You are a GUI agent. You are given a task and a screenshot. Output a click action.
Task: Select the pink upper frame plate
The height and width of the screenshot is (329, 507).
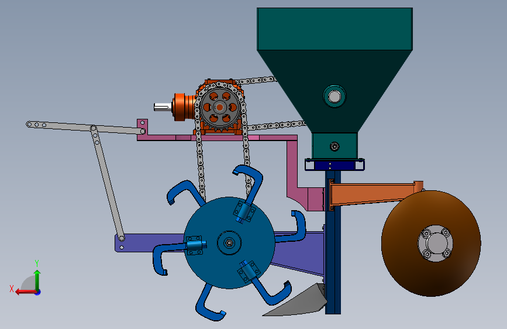[216, 138]
